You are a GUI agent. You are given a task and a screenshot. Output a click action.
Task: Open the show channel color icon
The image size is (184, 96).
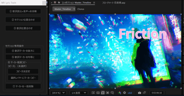point(120,93)
